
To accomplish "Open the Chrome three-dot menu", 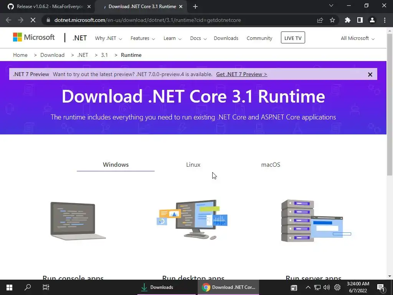I will coord(385,20).
